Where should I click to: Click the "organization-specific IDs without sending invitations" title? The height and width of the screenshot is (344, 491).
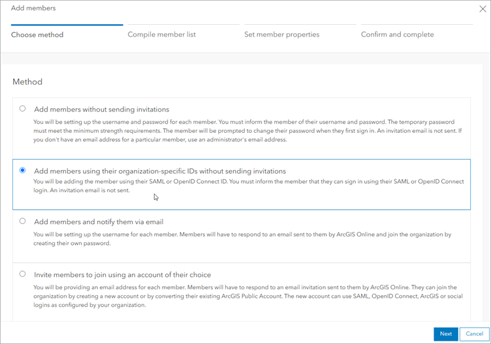[x=160, y=171]
